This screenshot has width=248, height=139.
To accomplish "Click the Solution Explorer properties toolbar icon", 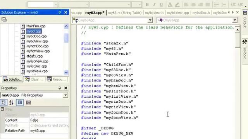I will coord(4,19).
